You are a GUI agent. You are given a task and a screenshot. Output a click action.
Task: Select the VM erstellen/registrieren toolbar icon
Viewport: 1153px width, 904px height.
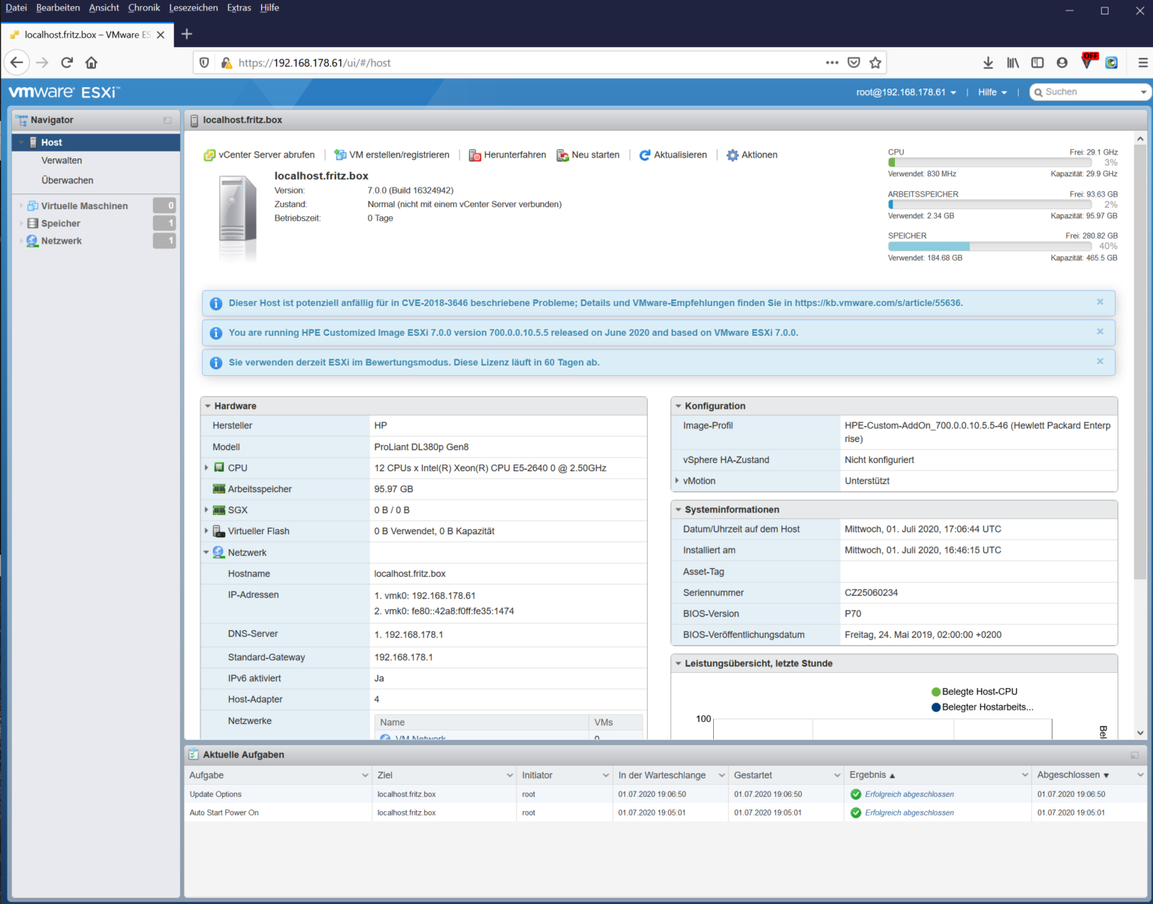(339, 155)
